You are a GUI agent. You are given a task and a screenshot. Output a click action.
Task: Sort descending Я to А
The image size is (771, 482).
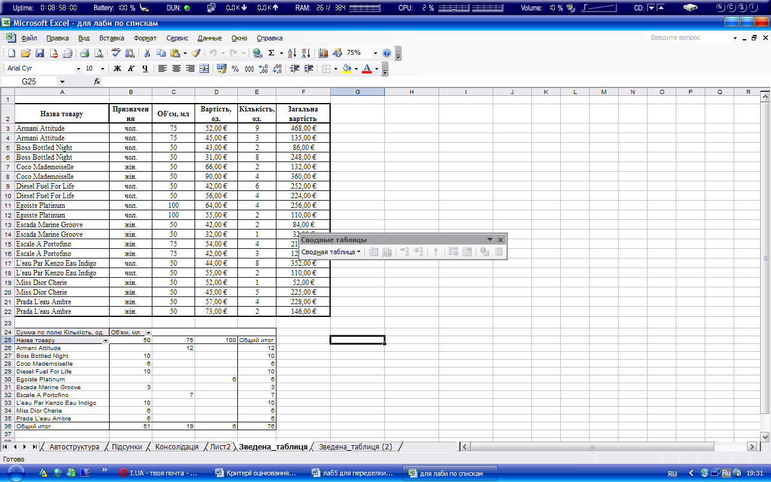click(x=305, y=53)
